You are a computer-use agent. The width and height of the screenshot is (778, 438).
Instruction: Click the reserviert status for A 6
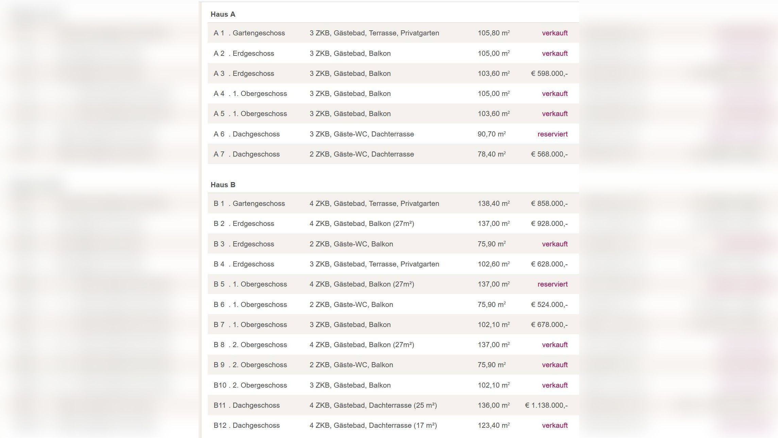click(x=552, y=134)
